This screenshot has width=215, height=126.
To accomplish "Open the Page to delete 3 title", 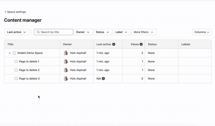I will pyautogui.click(x=29, y=79).
